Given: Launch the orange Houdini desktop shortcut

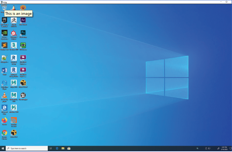Looking at the screenshot, I should click(x=14, y=122).
